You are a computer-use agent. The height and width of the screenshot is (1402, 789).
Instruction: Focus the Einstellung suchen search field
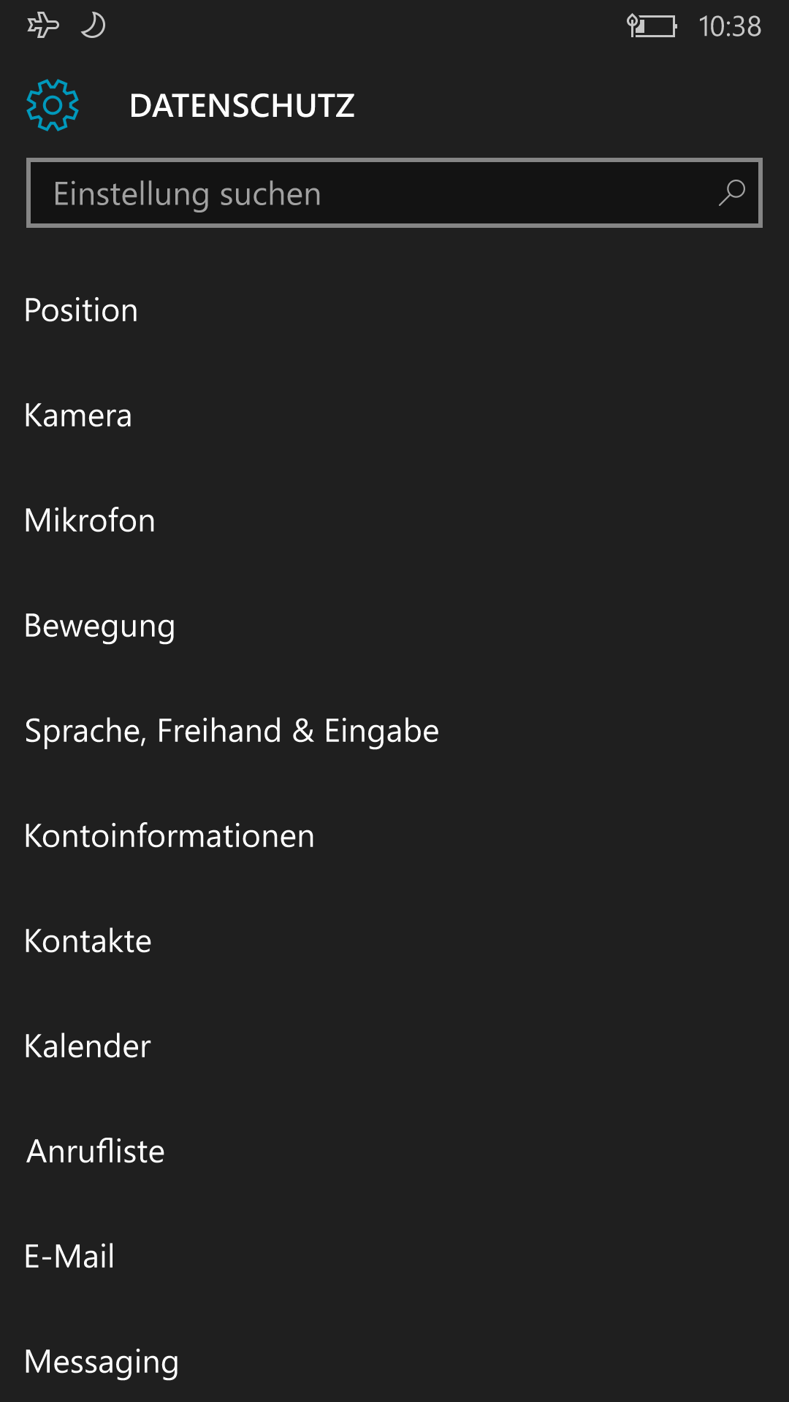tap(394, 193)
